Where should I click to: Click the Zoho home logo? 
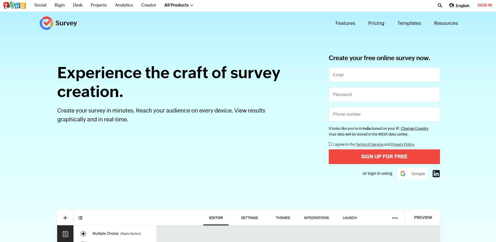coord(14,5)
